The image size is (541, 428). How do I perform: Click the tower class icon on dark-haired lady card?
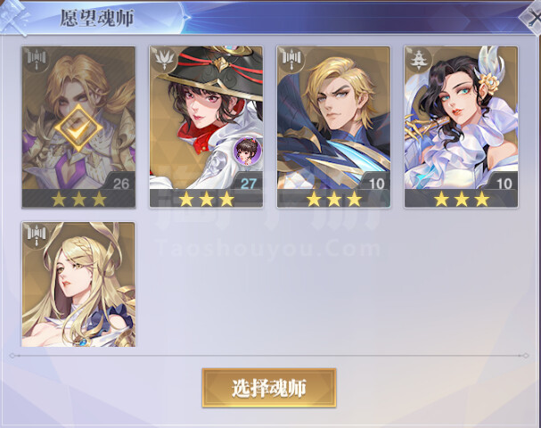[x=419, y=60]
